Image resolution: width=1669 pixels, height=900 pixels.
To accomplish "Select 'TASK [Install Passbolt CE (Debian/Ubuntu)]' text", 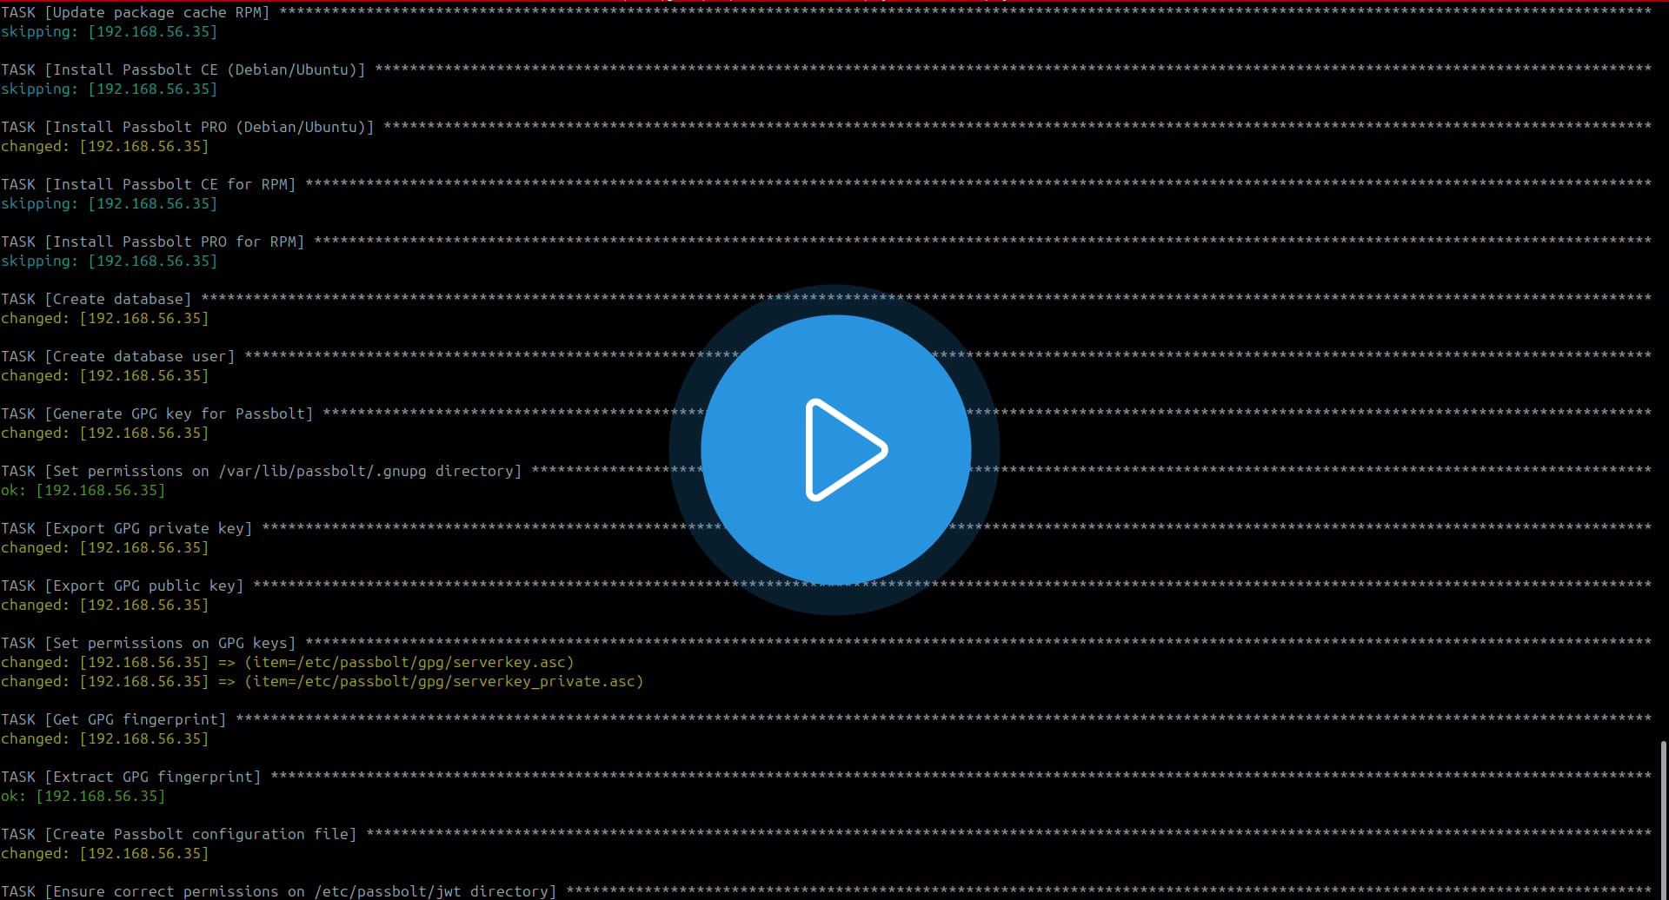I will point(183,69).
